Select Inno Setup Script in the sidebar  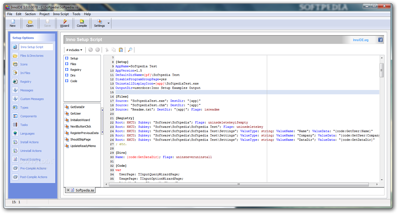pos(32,47)
